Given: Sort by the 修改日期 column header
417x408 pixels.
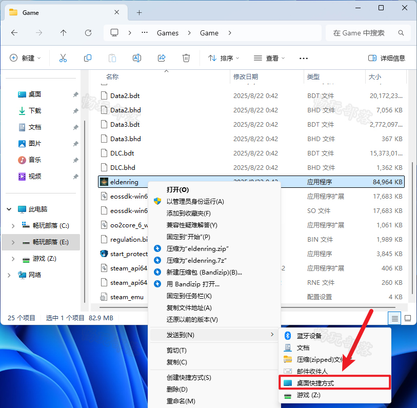Looking at the screenshot, I should [x=246, y=76].
